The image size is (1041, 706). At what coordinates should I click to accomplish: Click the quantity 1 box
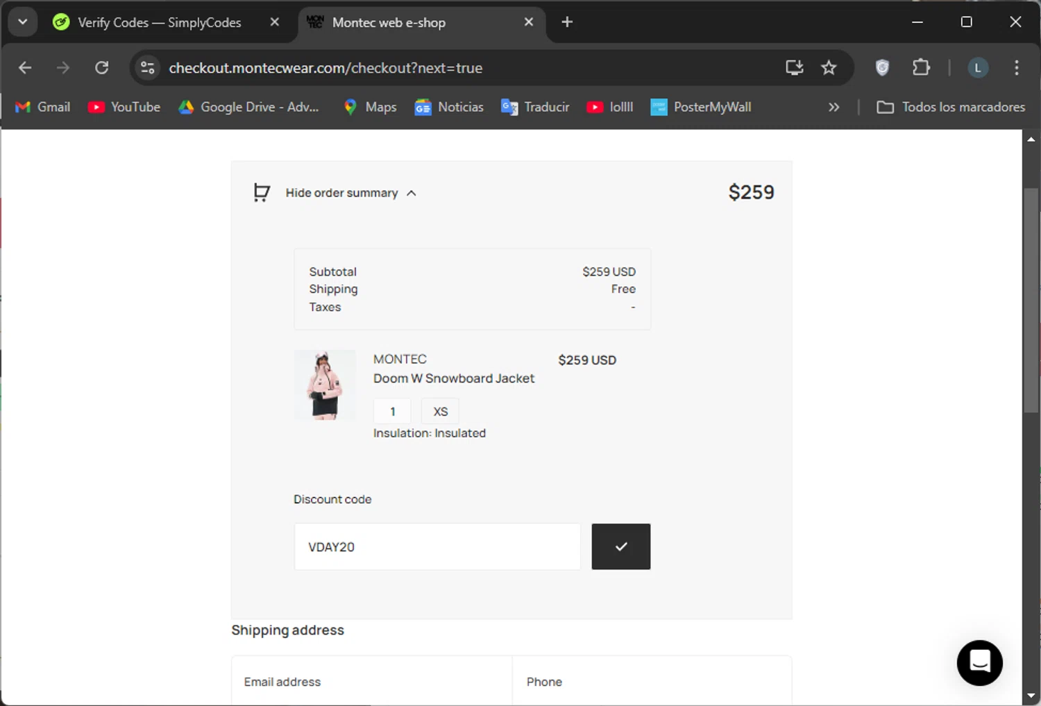click(392, 411)
